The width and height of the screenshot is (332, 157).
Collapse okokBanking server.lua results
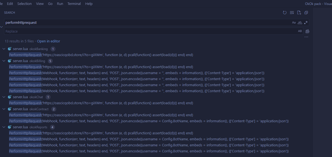4,49
